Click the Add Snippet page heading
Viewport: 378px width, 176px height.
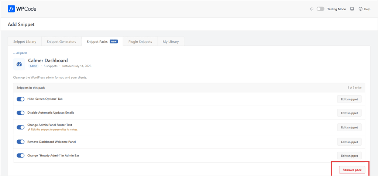(x=21, y=24)
